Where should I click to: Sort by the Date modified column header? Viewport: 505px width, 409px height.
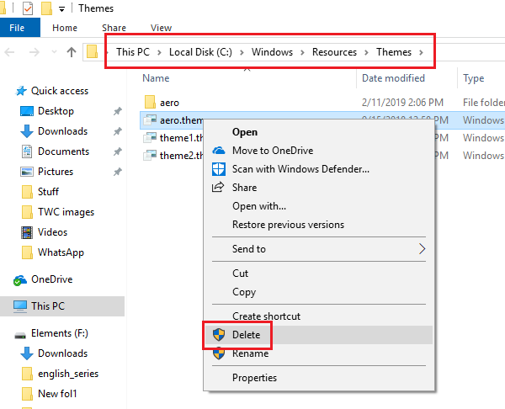393,78
